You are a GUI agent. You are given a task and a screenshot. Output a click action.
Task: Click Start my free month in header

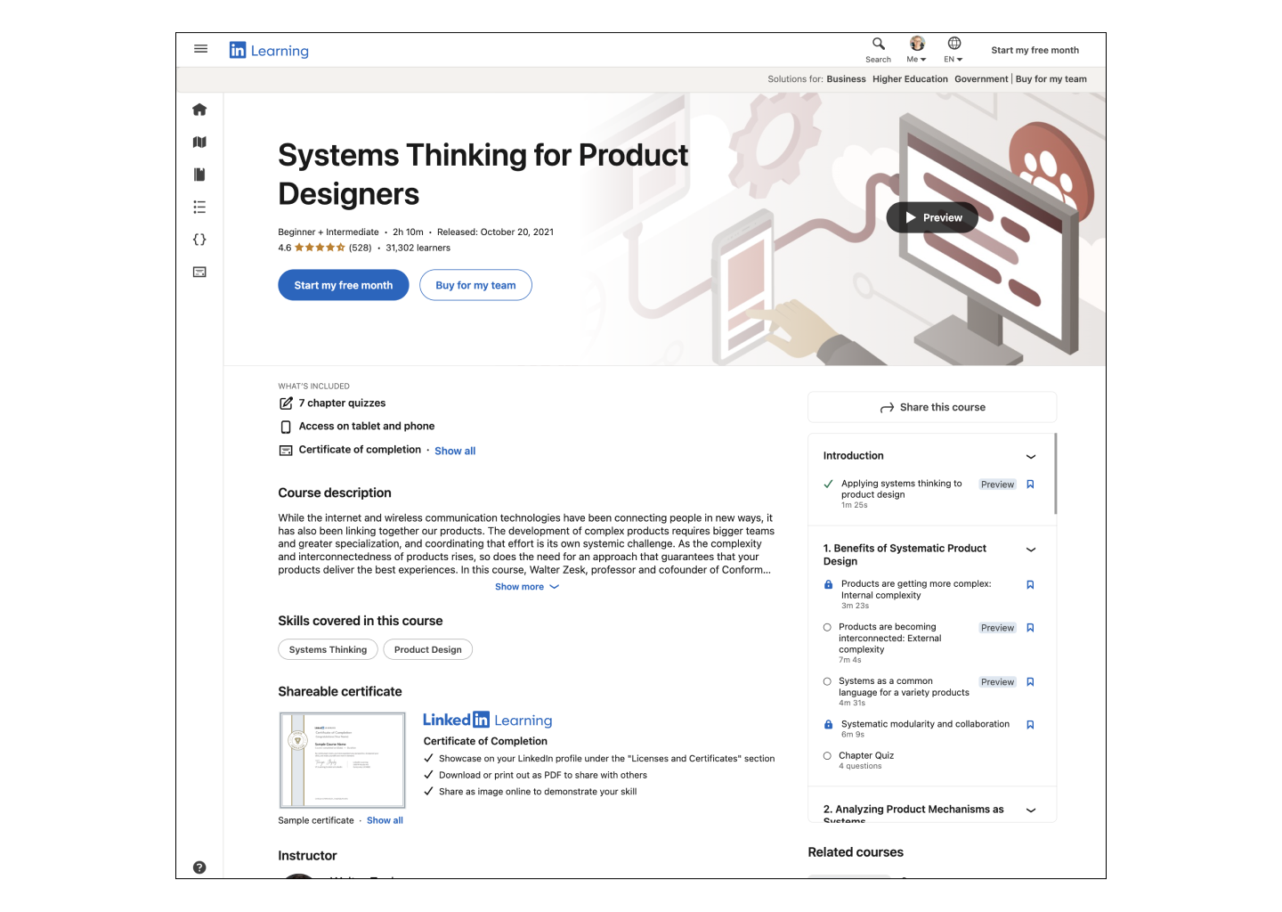point(1035,51)
